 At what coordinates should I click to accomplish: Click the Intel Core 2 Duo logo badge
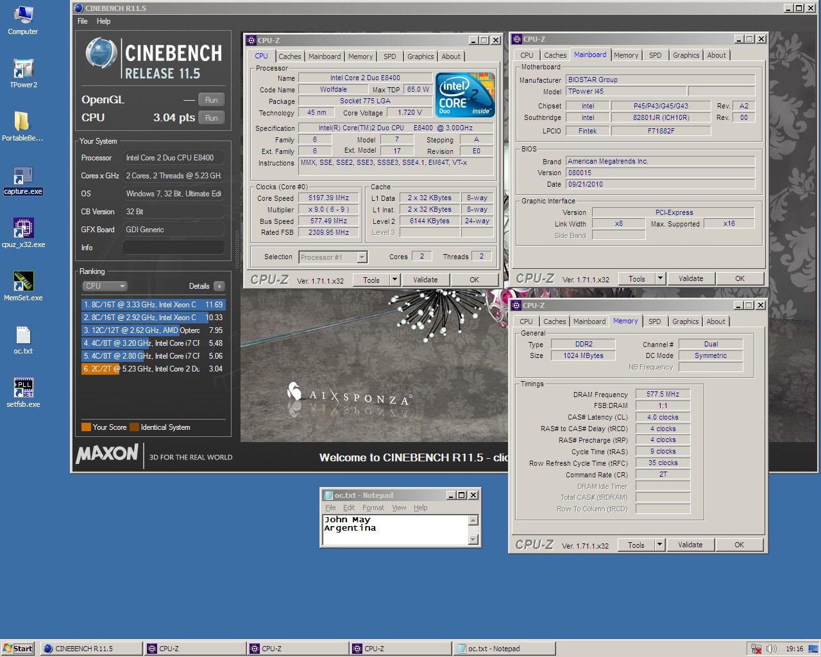[x=465, y=94]
